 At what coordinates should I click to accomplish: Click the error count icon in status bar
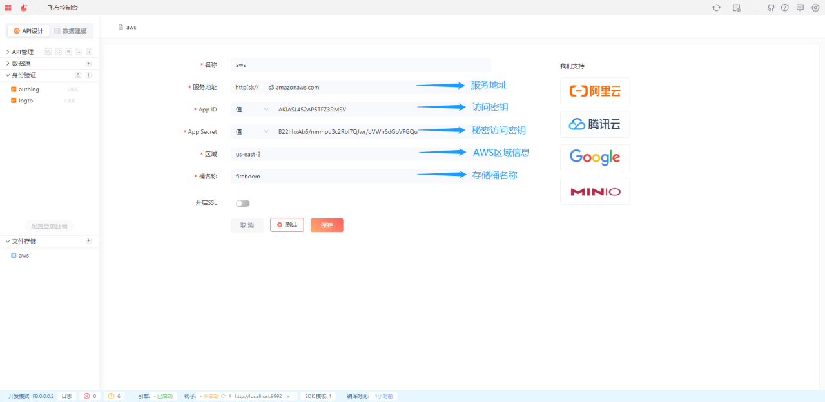(x=87, y=396)
